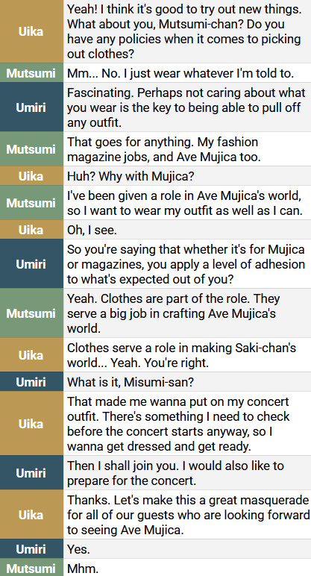Select the "Oh, I see." line
The width and height of the screenshot is (311, 576).
pos(92,230)
